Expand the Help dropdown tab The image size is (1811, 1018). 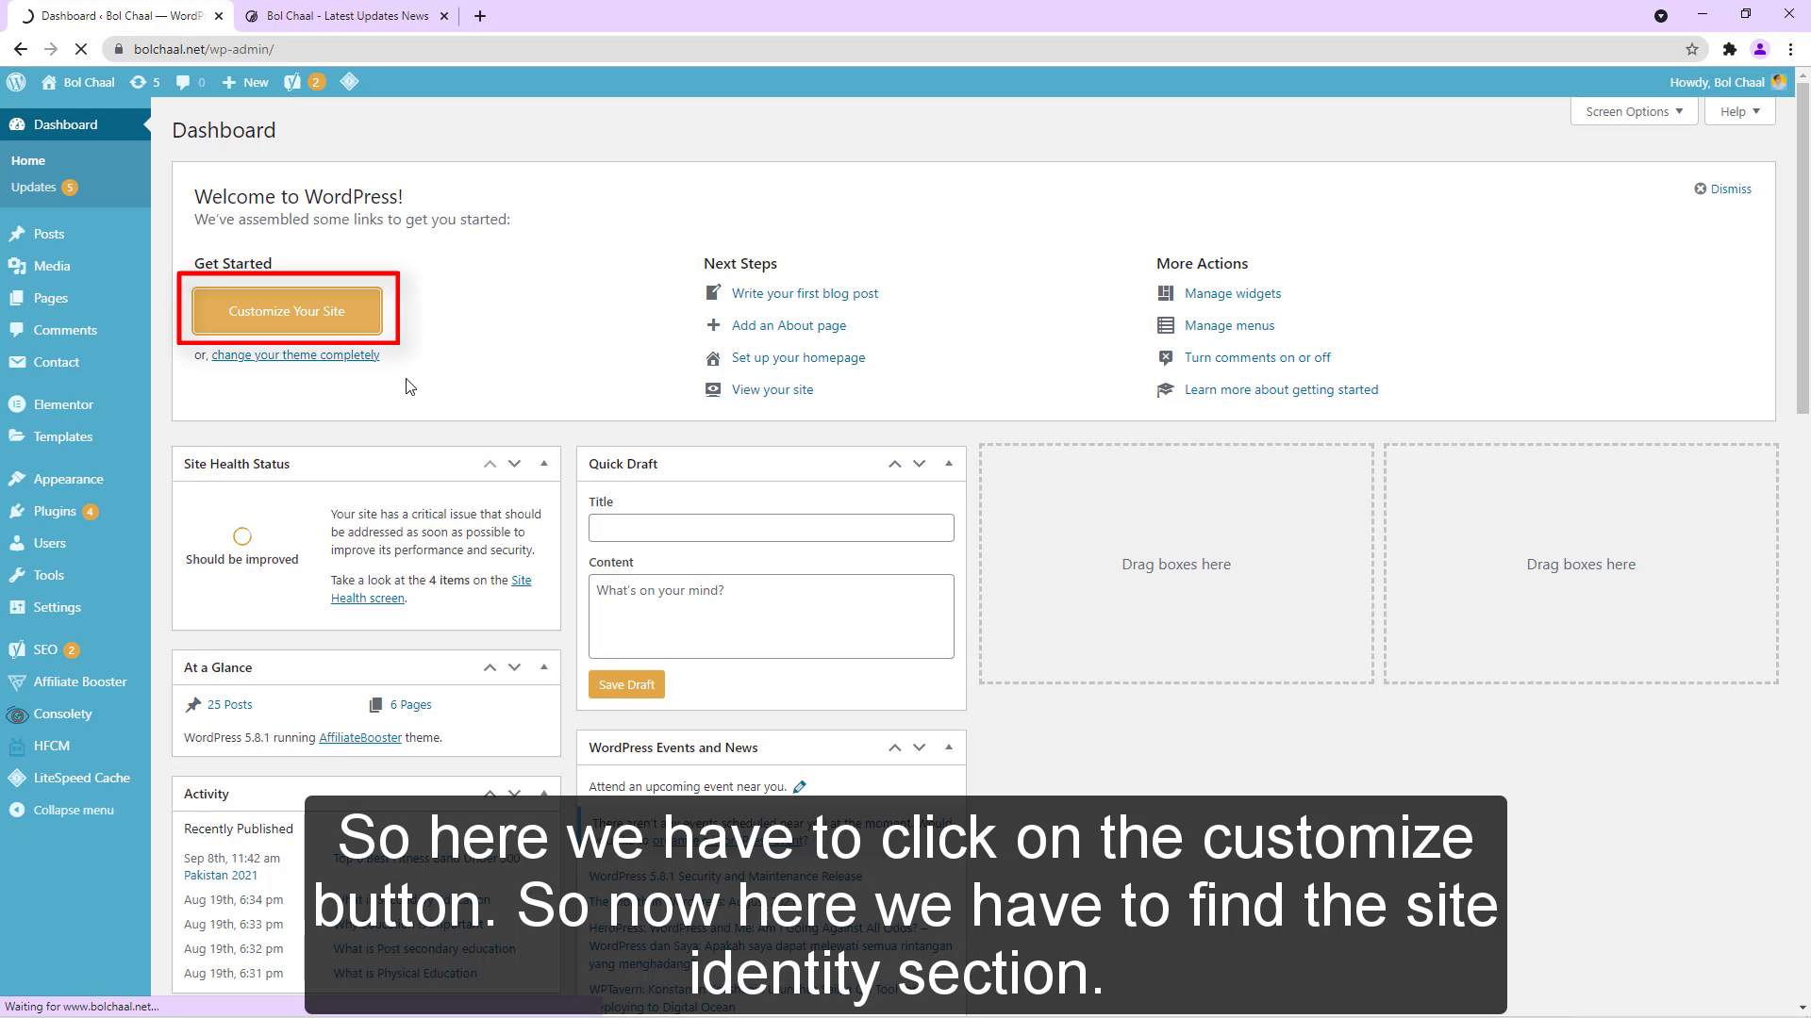pyautogui.click(x=1739, y=111)
